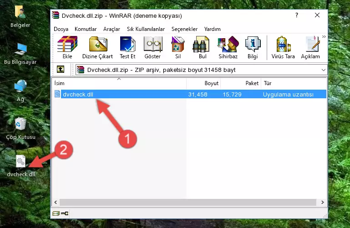Image resolution: width=350 pixels, height=228 pixels.
Task: Click the password key icon in status bar
Action: point(65,213)
